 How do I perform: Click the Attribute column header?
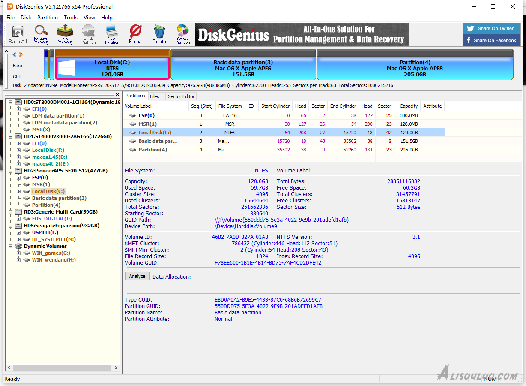(433, 106)
